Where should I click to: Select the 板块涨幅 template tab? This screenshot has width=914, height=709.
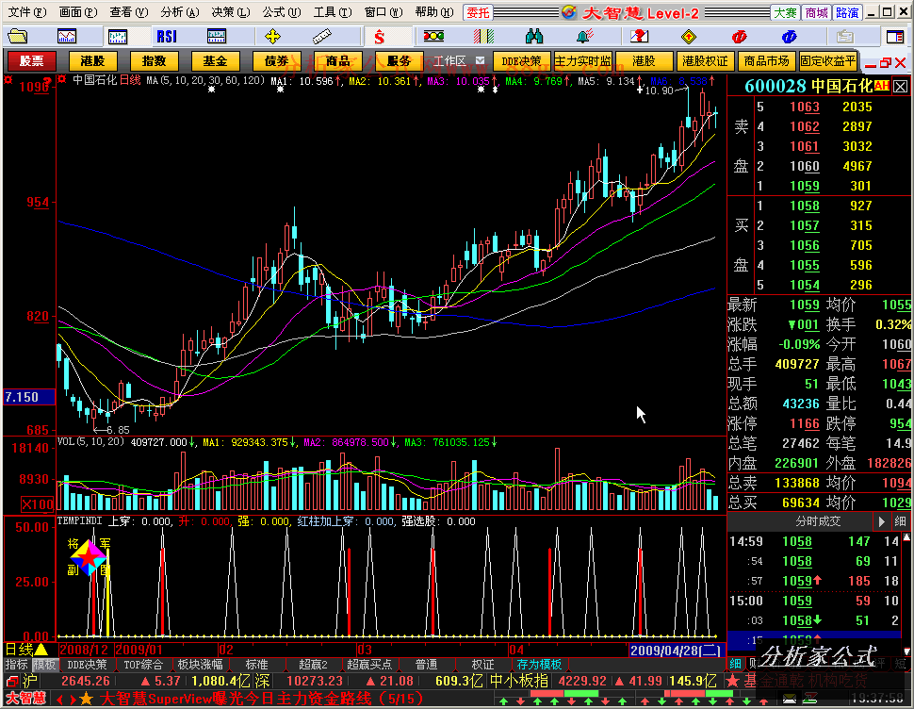(x=200, y=664)
